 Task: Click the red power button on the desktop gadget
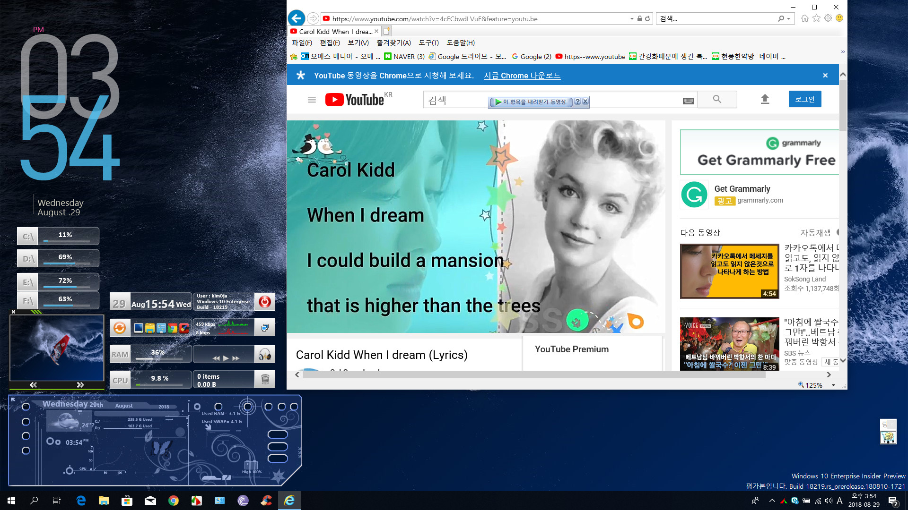(265, 301)
